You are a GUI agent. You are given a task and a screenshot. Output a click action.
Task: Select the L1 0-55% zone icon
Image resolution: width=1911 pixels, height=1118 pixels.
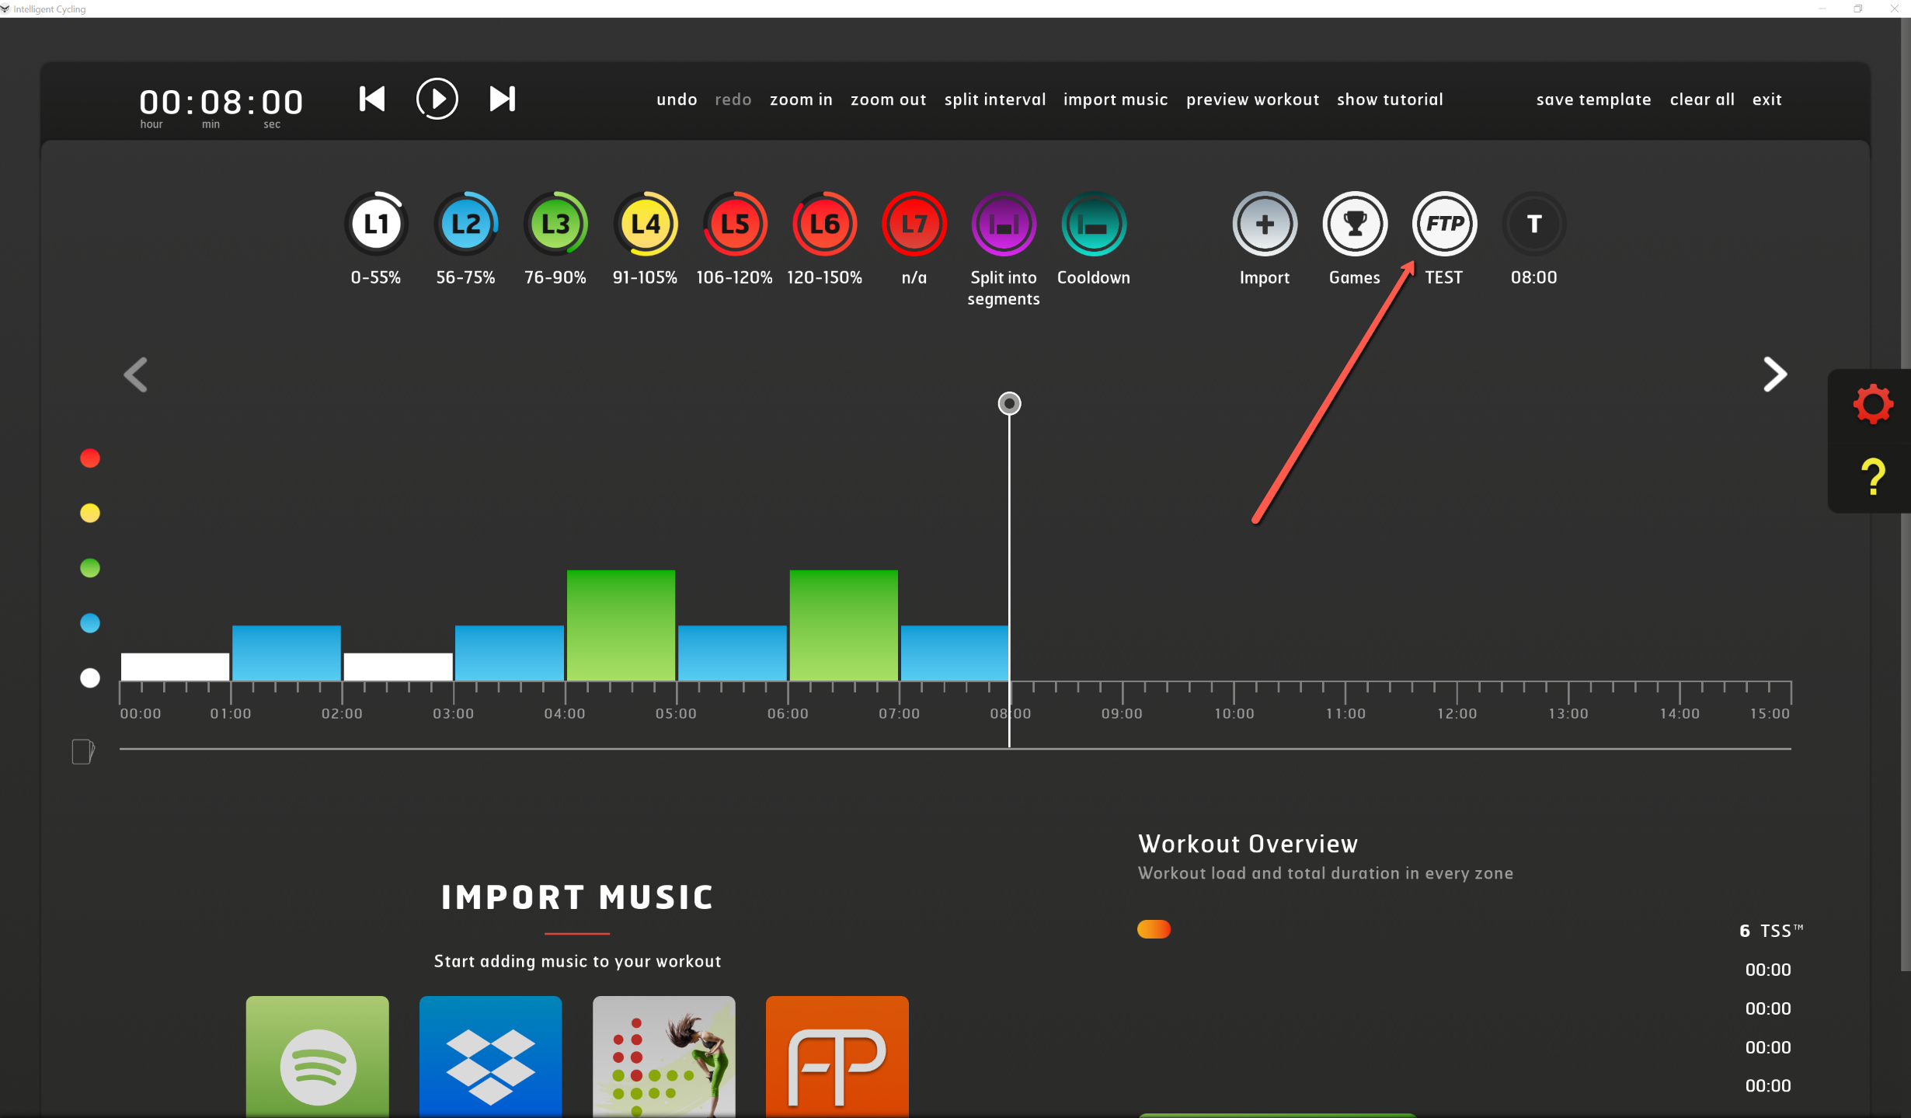[376, 225]
